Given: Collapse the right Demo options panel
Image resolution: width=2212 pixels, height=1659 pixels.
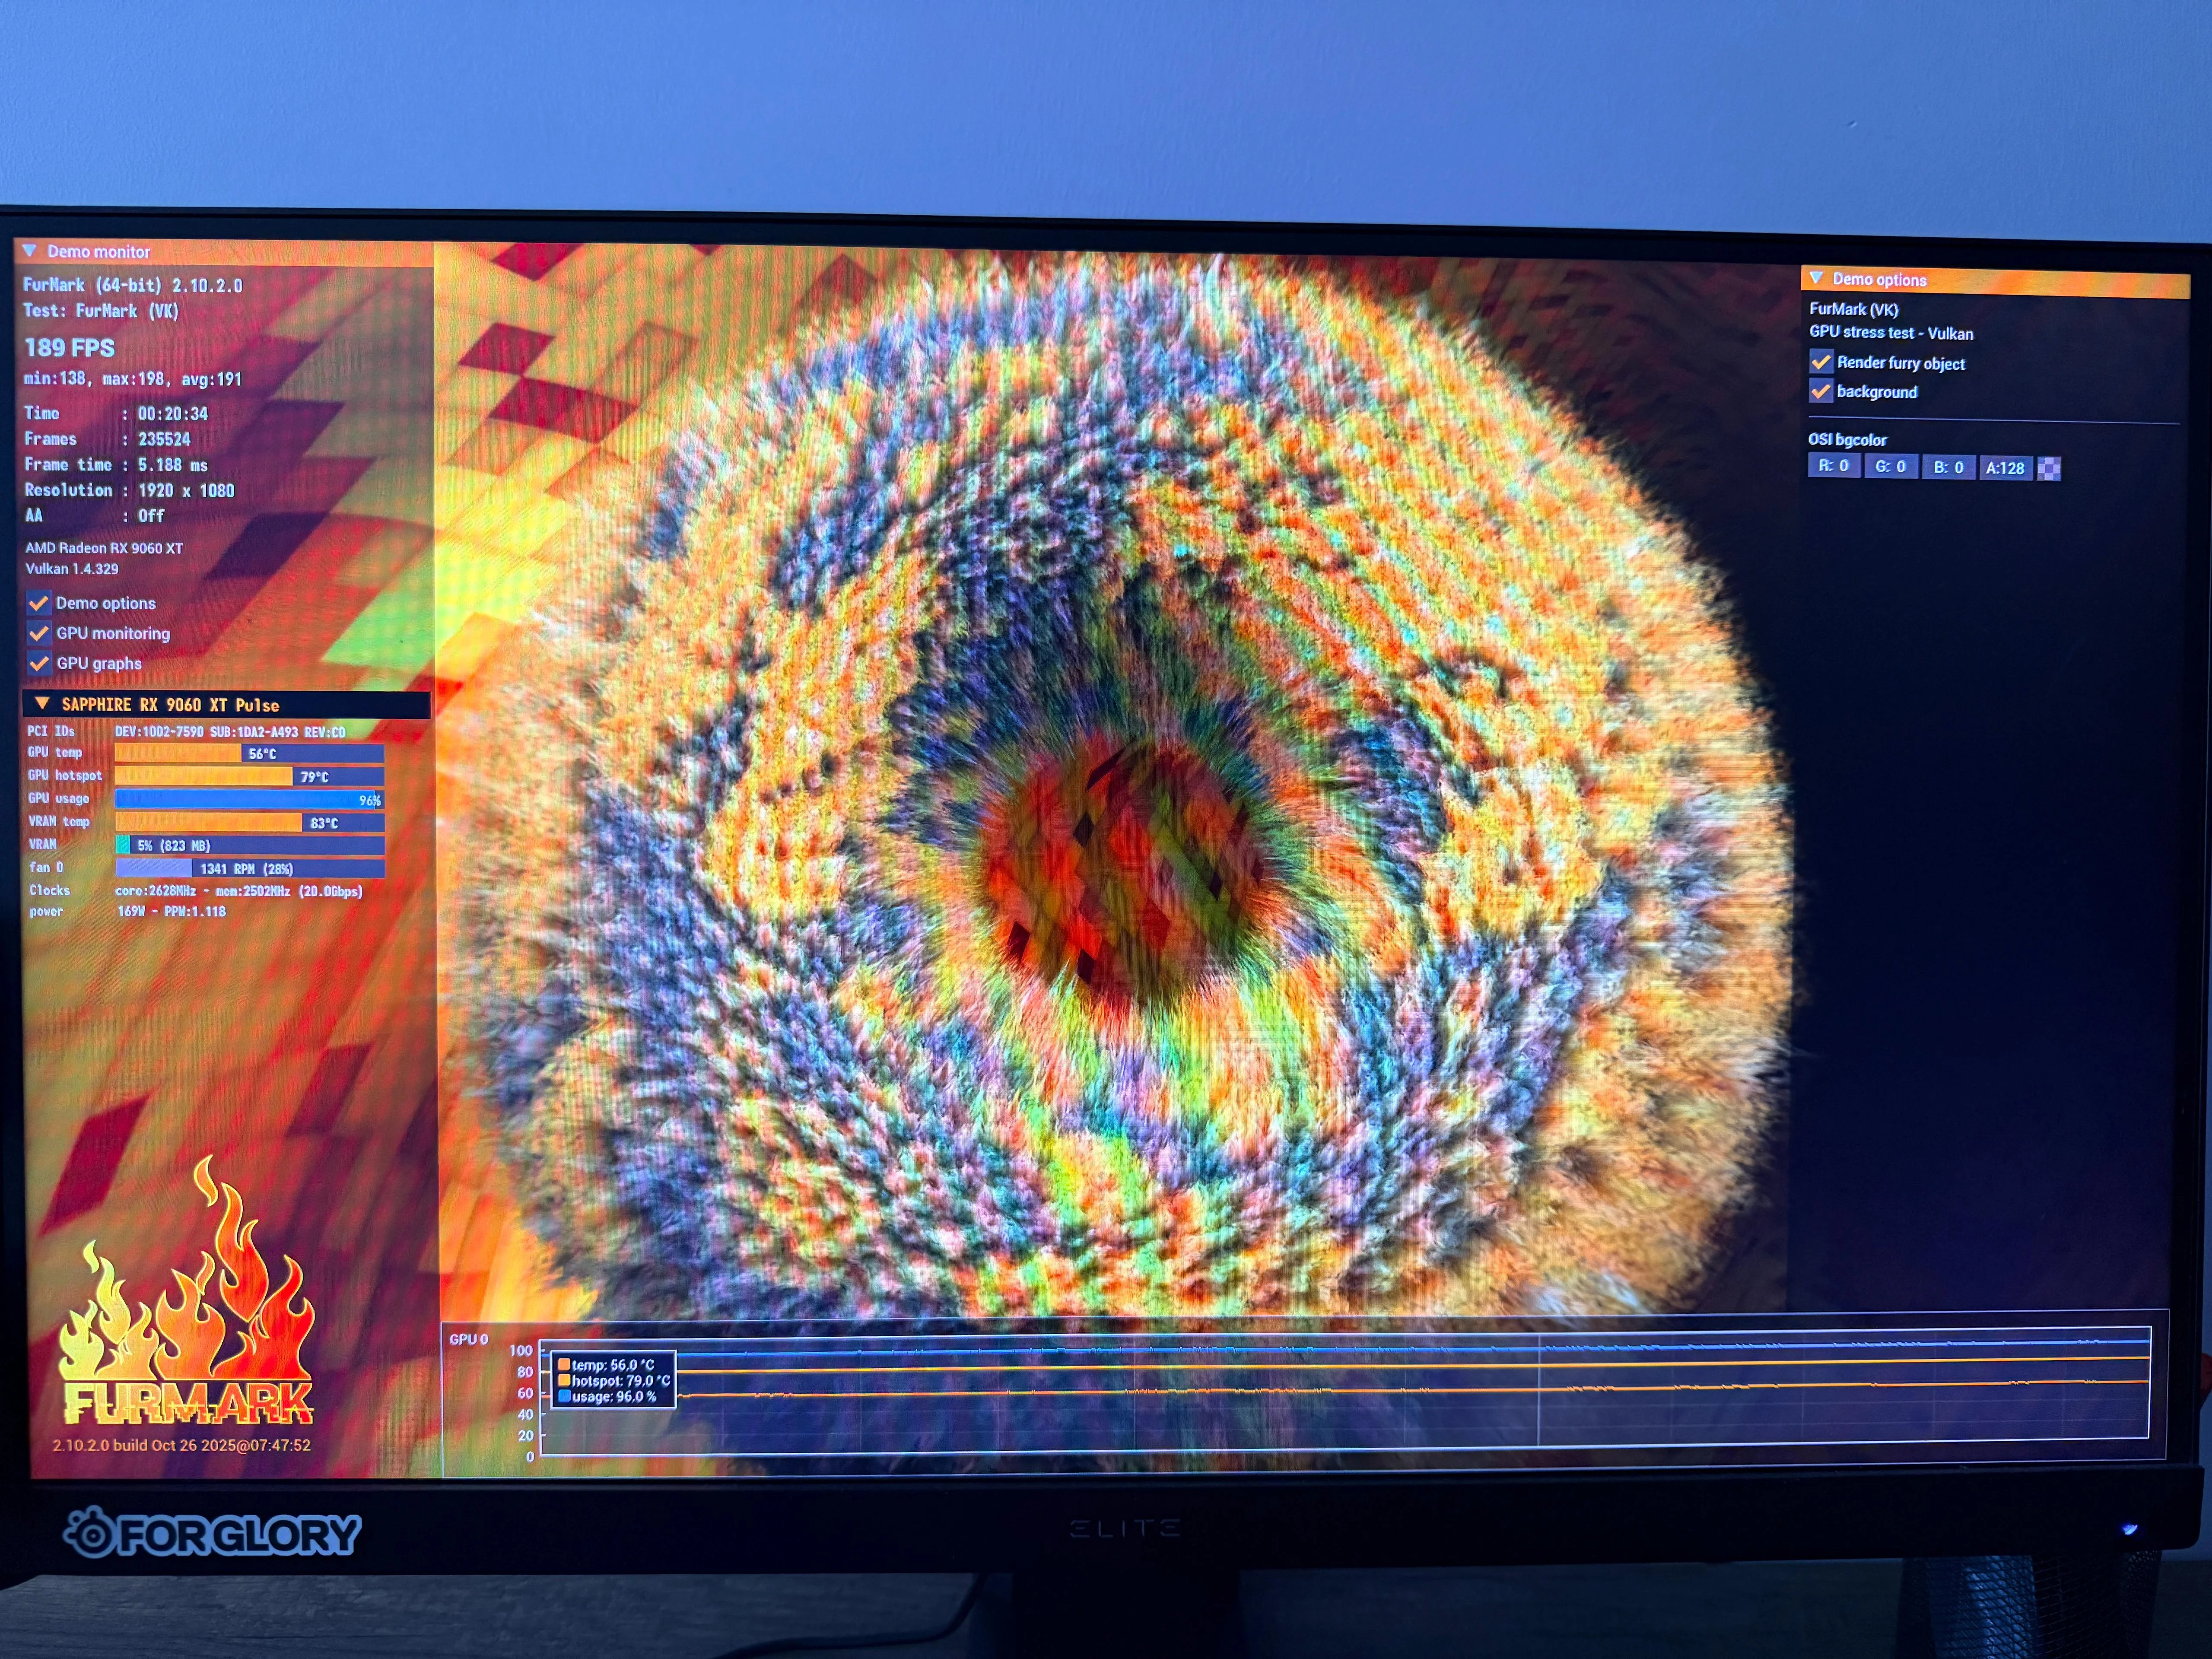Looking at the screenshot, I should pyautogui.click(x=1816, y=278).
